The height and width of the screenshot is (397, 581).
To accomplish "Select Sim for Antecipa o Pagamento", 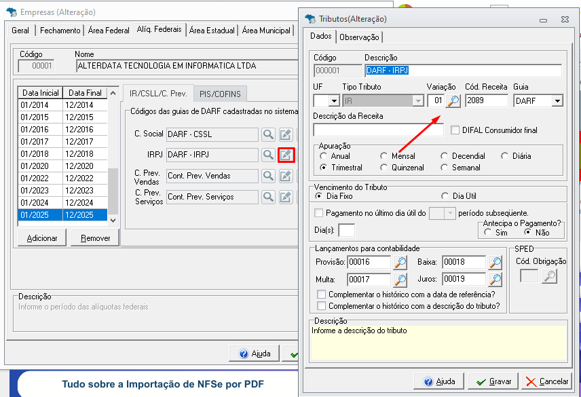I will pos(487,233).
